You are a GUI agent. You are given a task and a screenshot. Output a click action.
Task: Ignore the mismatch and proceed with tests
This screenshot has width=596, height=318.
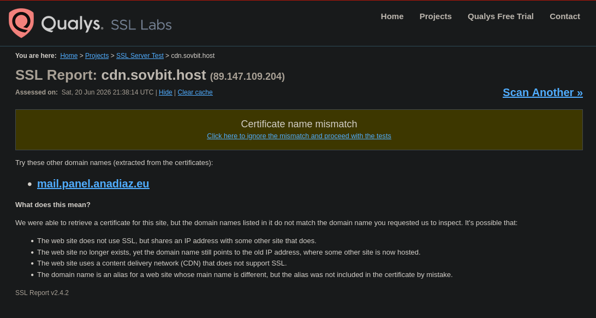(x=299, y=136)
